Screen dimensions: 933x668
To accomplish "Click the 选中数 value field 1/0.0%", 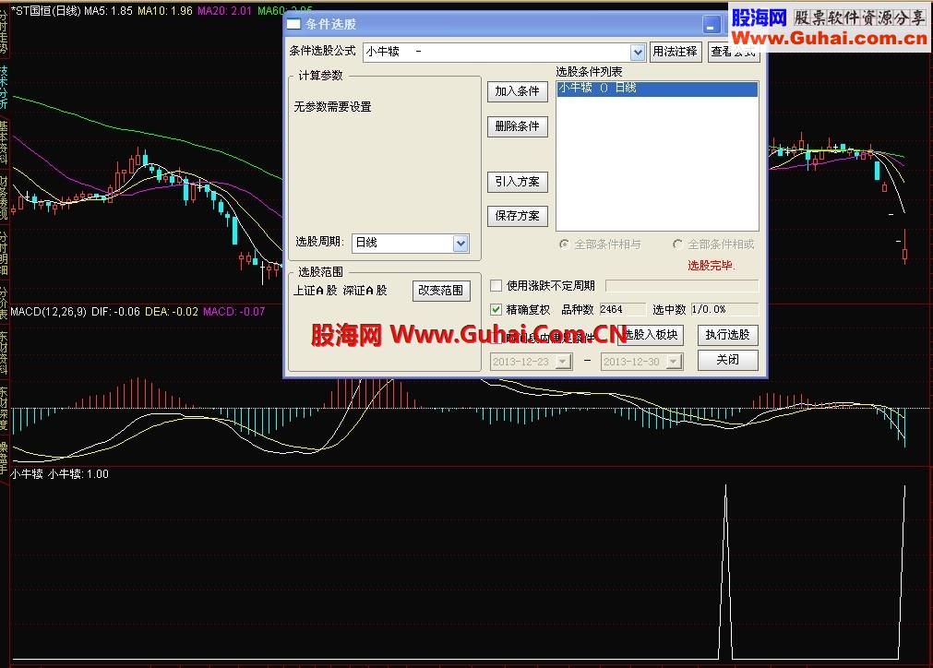I will (x=724, y=310).
